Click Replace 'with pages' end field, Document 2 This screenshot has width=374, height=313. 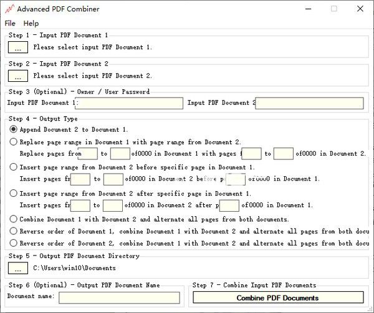pyautogui.click(x=284, y=154)
